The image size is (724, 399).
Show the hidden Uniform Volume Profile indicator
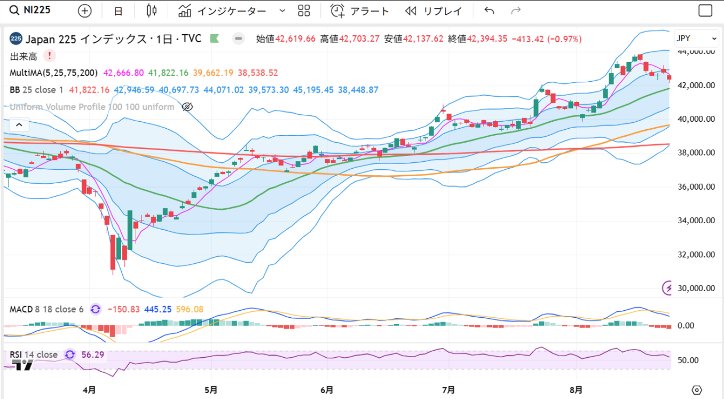click(187, 107)
